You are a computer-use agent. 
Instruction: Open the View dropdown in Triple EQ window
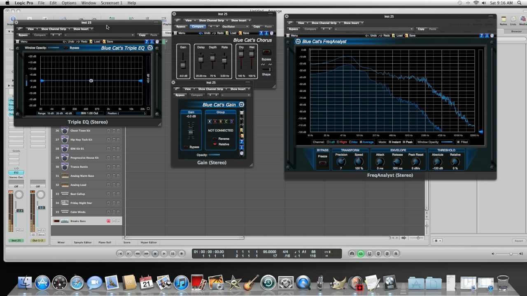[32, 29]
